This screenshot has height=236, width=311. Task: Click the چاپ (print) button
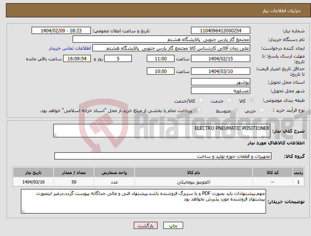[173, 225]
